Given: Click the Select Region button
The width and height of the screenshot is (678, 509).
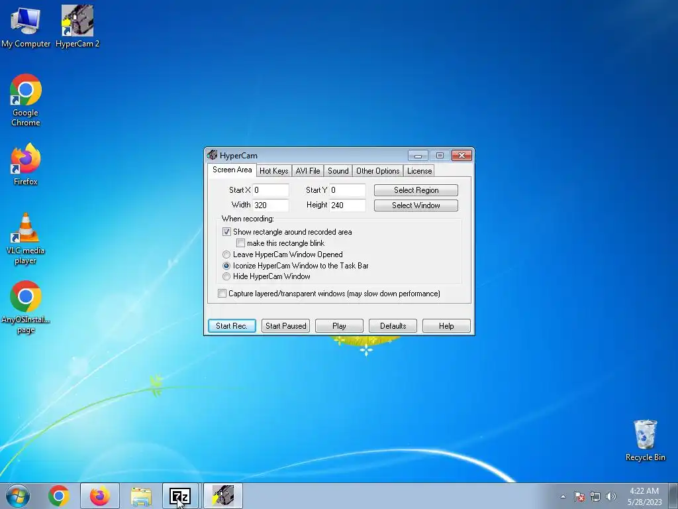Looking at the screenshot, I should 416,190.
